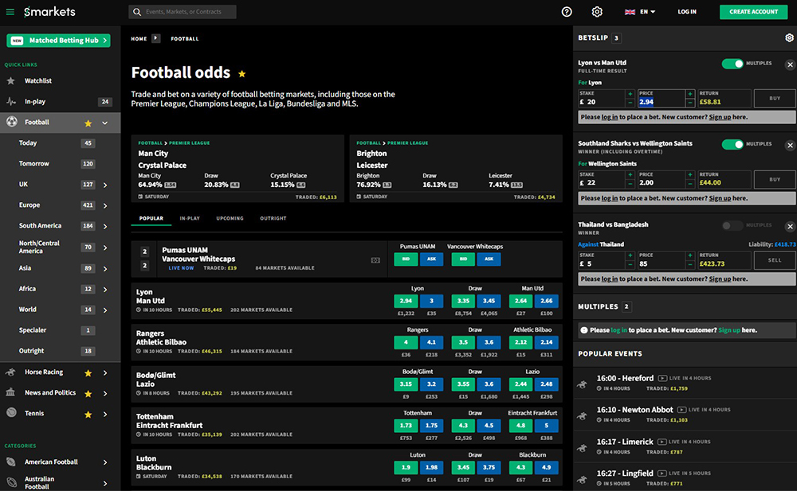The image size is (797, 491).
Task: Click the star beside Tennis
Action: 88,415
